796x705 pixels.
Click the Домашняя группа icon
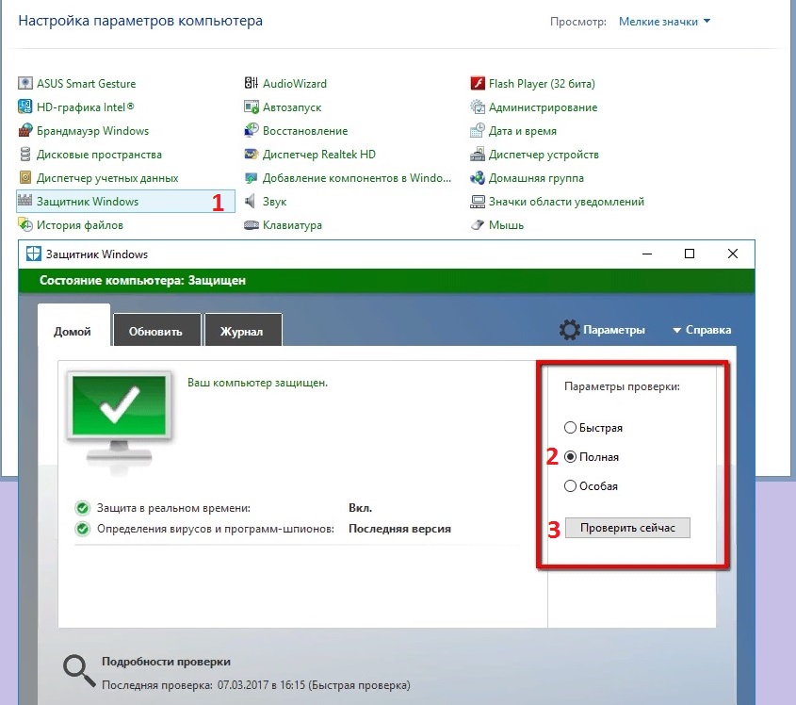tap(478, 178)
